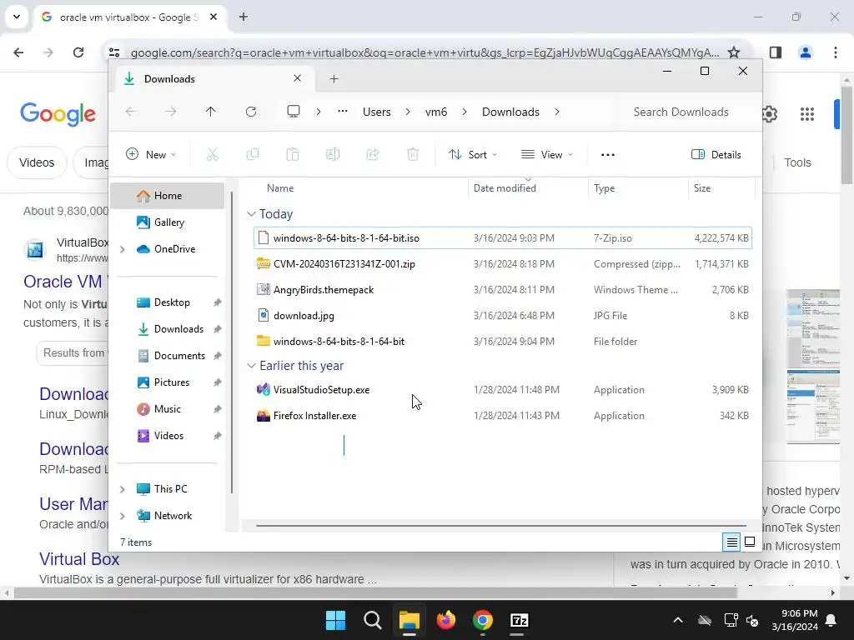Switch to details list view icon in status bar
The height and width of the screenshot is (640, 854).
731,542
